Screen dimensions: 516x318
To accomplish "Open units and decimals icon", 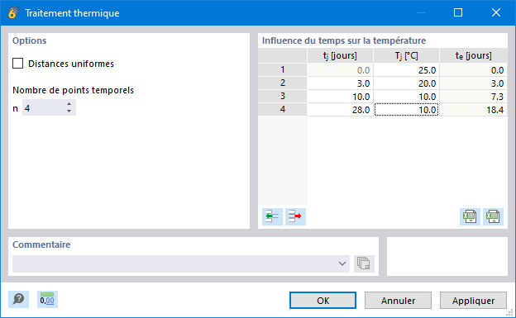I will [47, 299].
